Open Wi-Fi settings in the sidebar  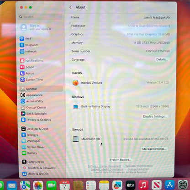26,39
